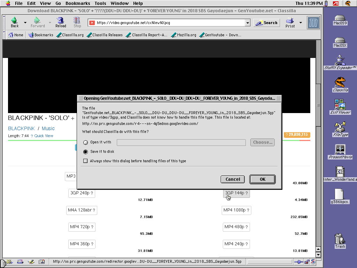Click the red S status bar icon
This screenshot has width=357, height=268.
(313, 262)
